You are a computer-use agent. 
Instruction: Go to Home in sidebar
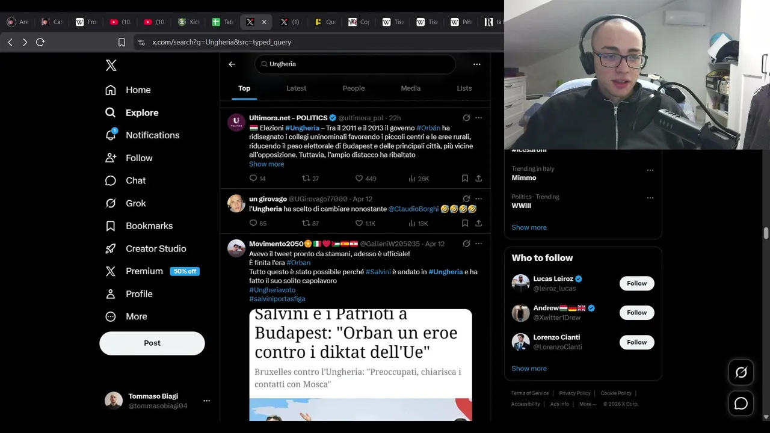coord(128,90)
